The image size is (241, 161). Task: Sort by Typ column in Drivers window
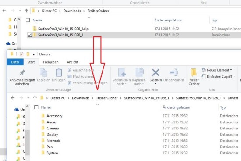tap(223, 107)
